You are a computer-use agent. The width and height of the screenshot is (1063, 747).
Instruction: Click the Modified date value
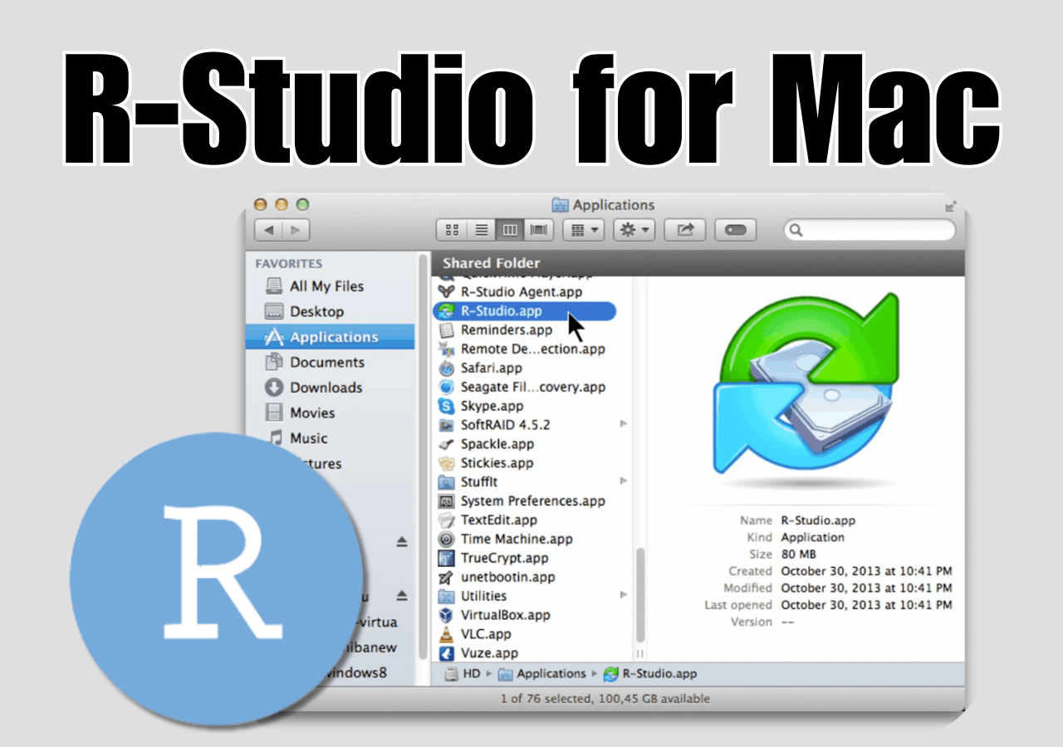click(866, 588)
